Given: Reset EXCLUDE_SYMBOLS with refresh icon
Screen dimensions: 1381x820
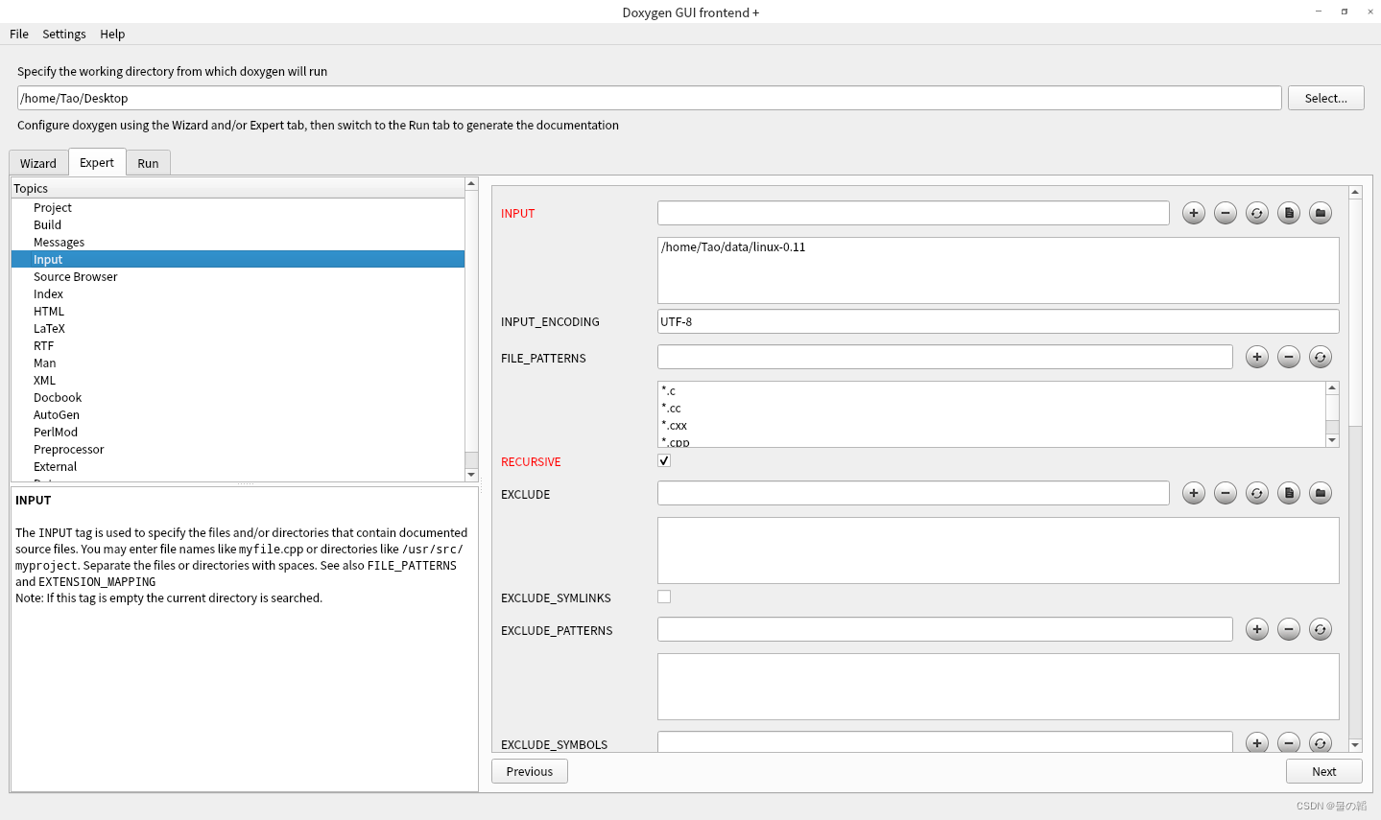Looking at the screenshot, I should [x=1321, y=742].
